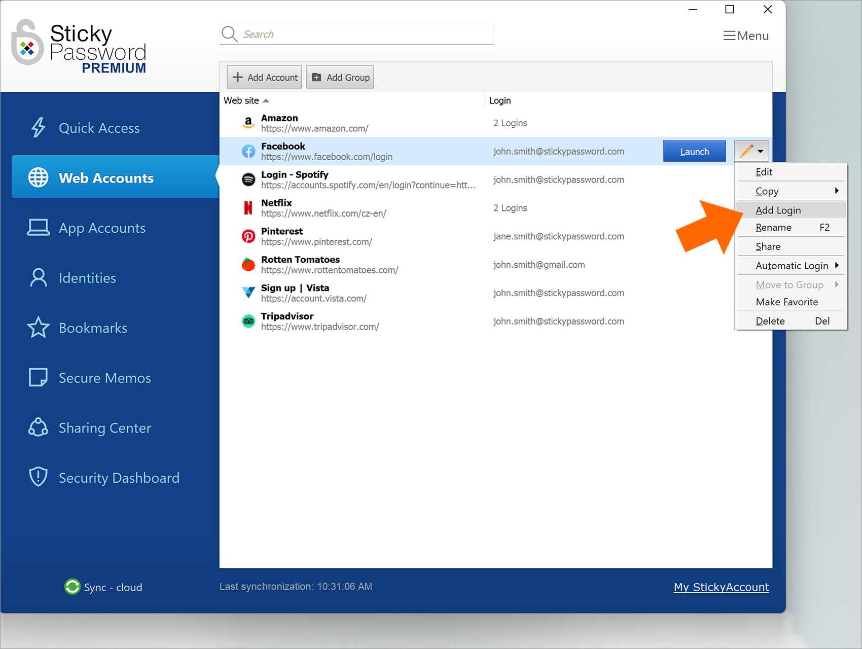Select Add Login in the context menu
This screenshot has height=649, width=862.
(x=791, y=210)
